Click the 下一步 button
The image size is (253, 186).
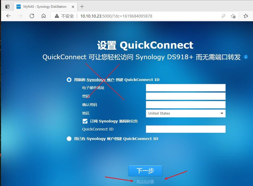(145, 171)
